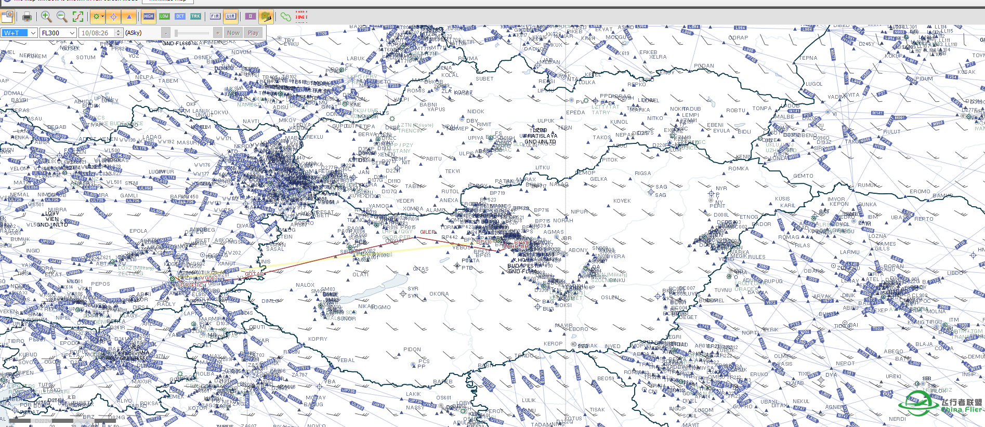Click the Print map icon
This screenshot has height=427, width=985.
coord(27,17)
